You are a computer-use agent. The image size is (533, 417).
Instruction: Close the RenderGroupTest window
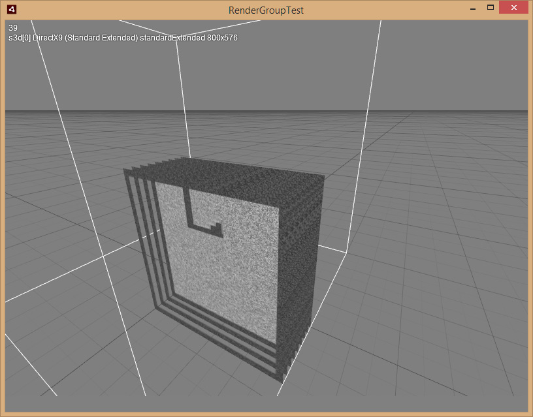513,7
